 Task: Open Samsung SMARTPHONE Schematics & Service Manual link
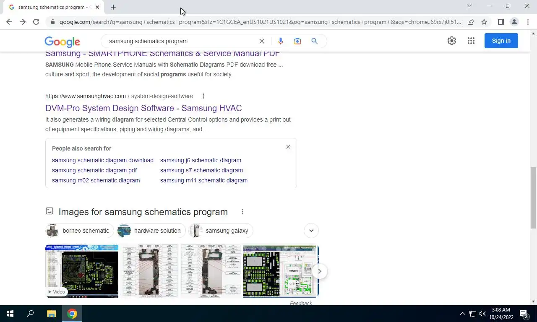(162, 54)
